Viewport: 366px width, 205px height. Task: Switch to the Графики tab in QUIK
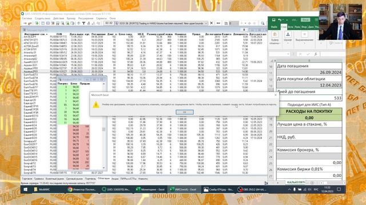39,179
